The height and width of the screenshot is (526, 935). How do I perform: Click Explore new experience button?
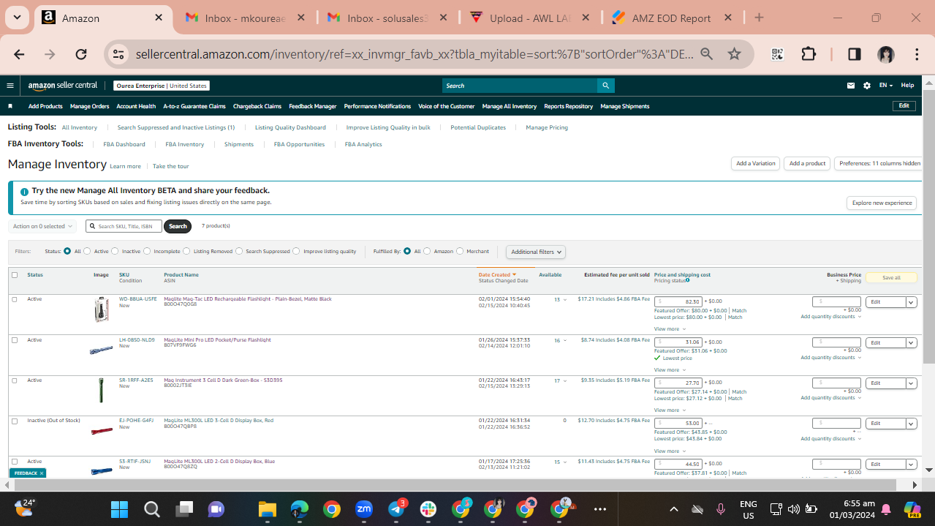click(x=882, y=203)
